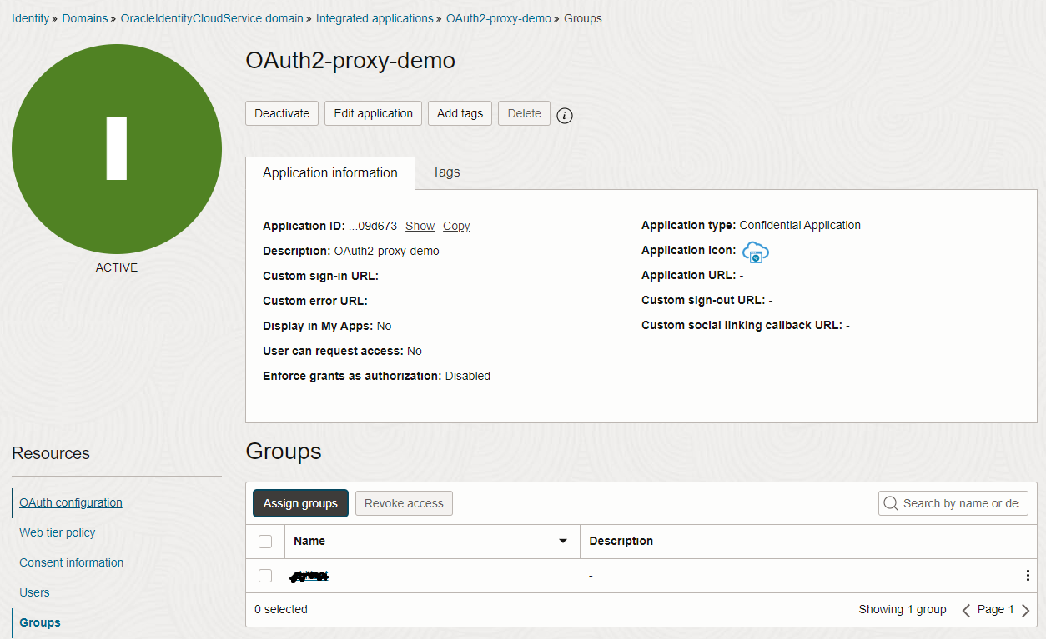Open Integrated applications breadcrumb
This screenshot has width=1046, height=639.
375,18
